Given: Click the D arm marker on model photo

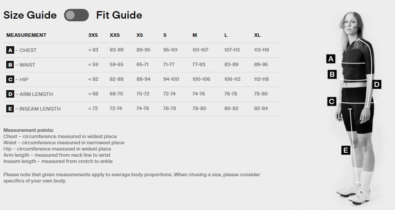Looking at the screenshot, I should (x=376, y=84).
